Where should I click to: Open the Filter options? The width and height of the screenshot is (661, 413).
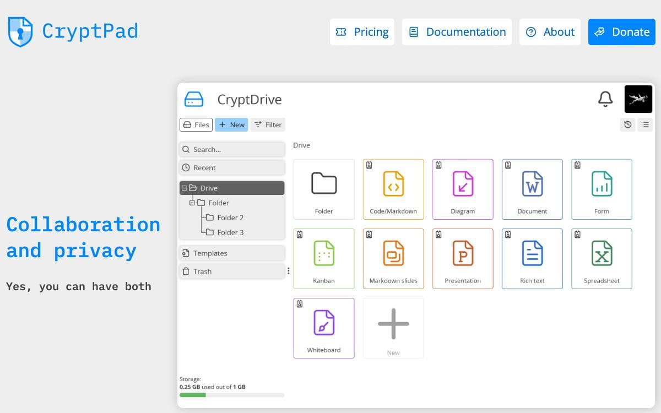point(268,125)
